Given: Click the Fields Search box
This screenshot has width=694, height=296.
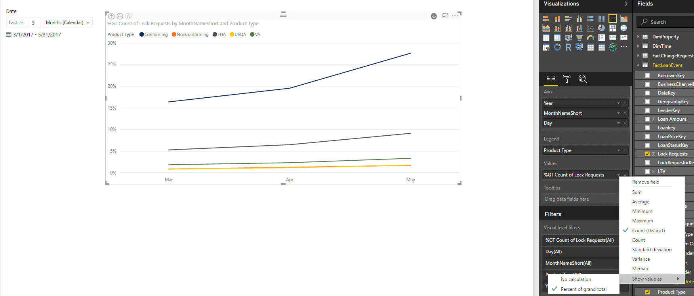Looking at the screenshot, I should pos(665,22).
